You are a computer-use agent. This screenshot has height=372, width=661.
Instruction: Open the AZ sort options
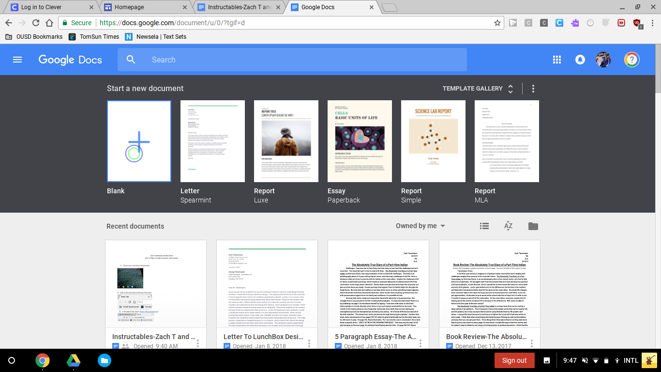click(508, 226)
